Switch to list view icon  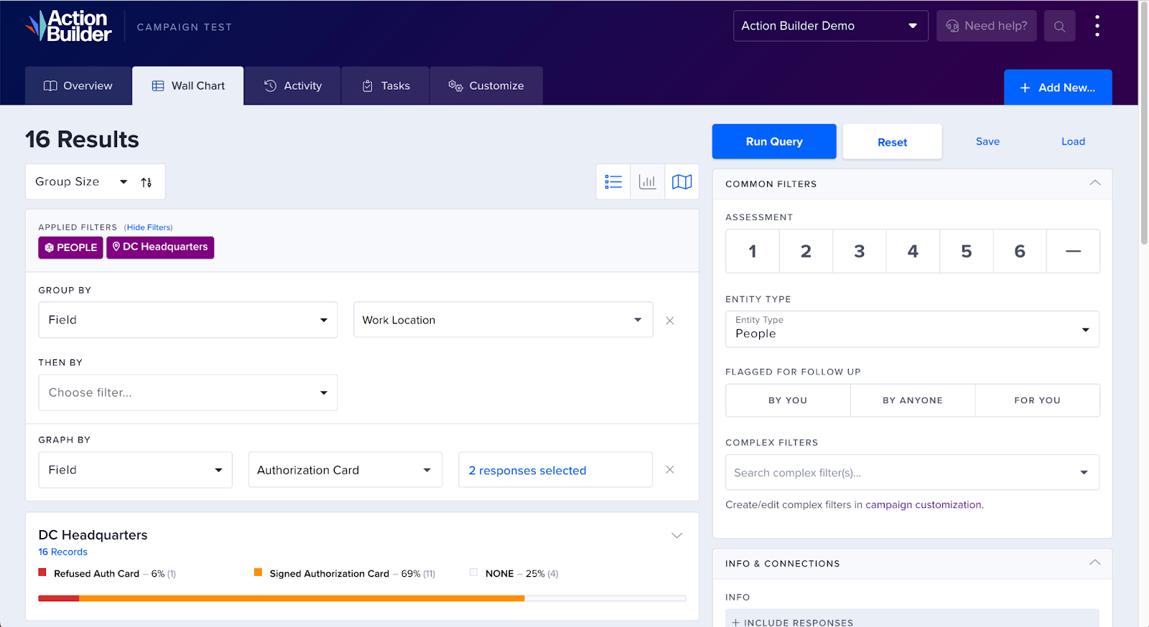point(613,182)
